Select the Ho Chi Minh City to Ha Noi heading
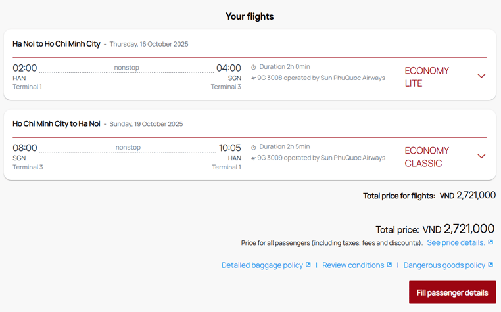The width and height of the screenshot is (501, 312). [57, 124]
